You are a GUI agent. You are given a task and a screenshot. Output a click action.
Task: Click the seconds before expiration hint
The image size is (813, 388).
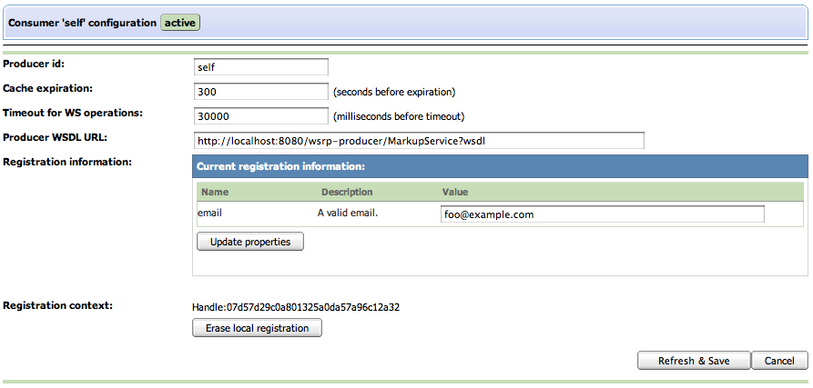coord(394,92)
